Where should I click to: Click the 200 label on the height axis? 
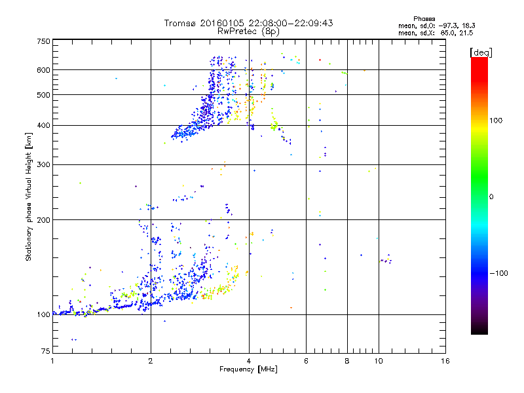coord(44,220)
